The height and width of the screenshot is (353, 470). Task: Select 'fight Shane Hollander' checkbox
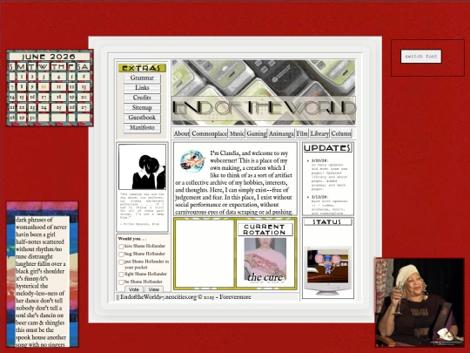point(121,275)
